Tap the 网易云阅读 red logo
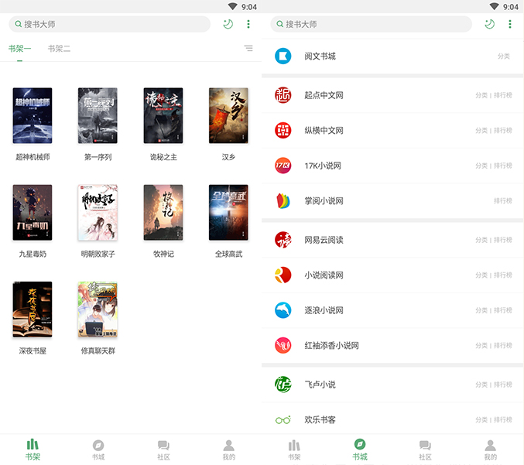The width and height of the screenshot is (524, 465). click(283, 240)
